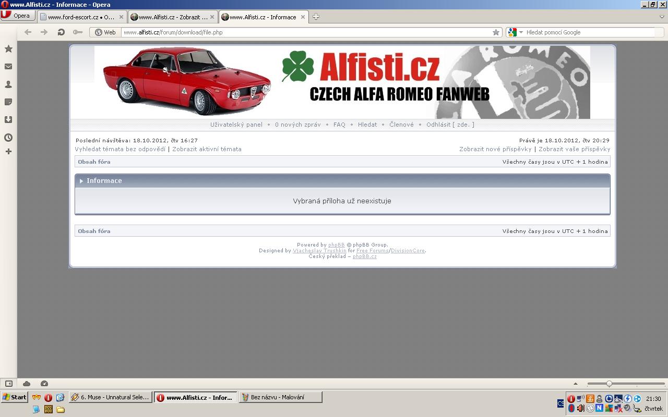Viewport: 668px width, 417px height.
Task: Open the Notes panel in sidebar
Action: 8,102
